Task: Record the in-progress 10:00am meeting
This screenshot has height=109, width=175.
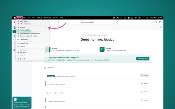Action: pos(145,75)
